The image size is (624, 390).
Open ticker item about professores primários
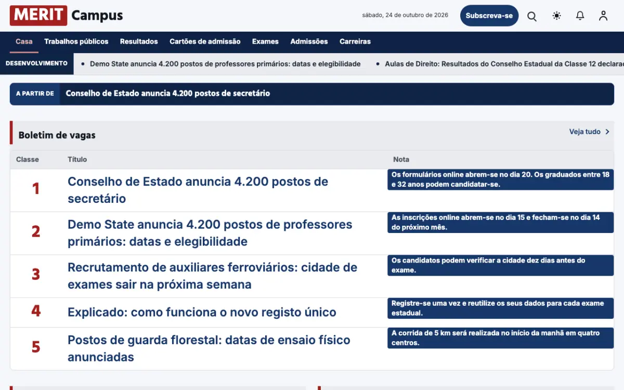tap(225, 64)
